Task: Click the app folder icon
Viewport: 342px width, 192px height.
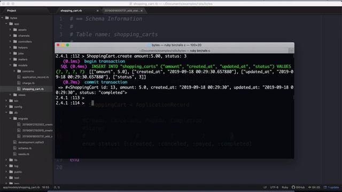Action: 11,23
